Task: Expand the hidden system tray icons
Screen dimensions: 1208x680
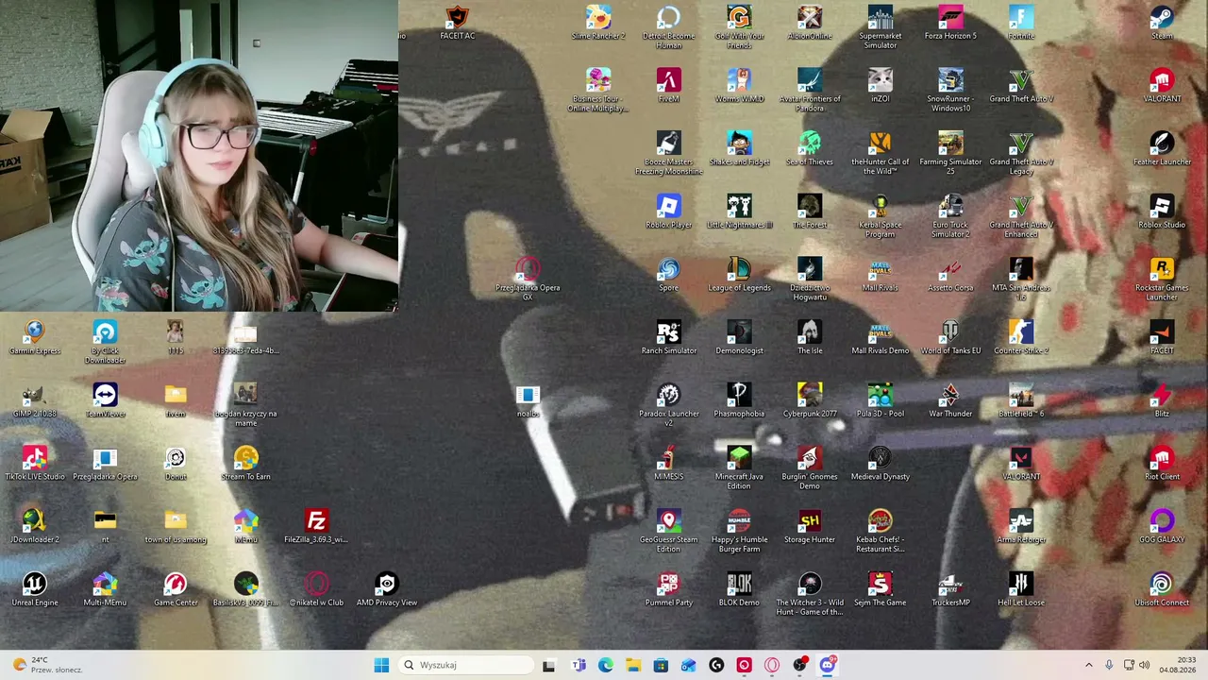Action: coord(1088,665)
